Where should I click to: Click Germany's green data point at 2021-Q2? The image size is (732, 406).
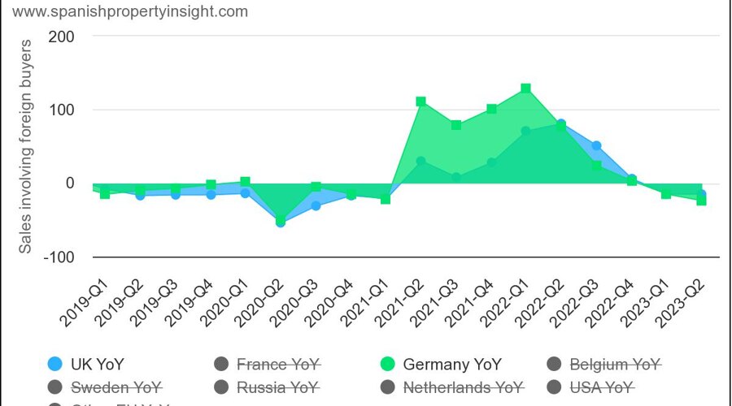(420, 101)
